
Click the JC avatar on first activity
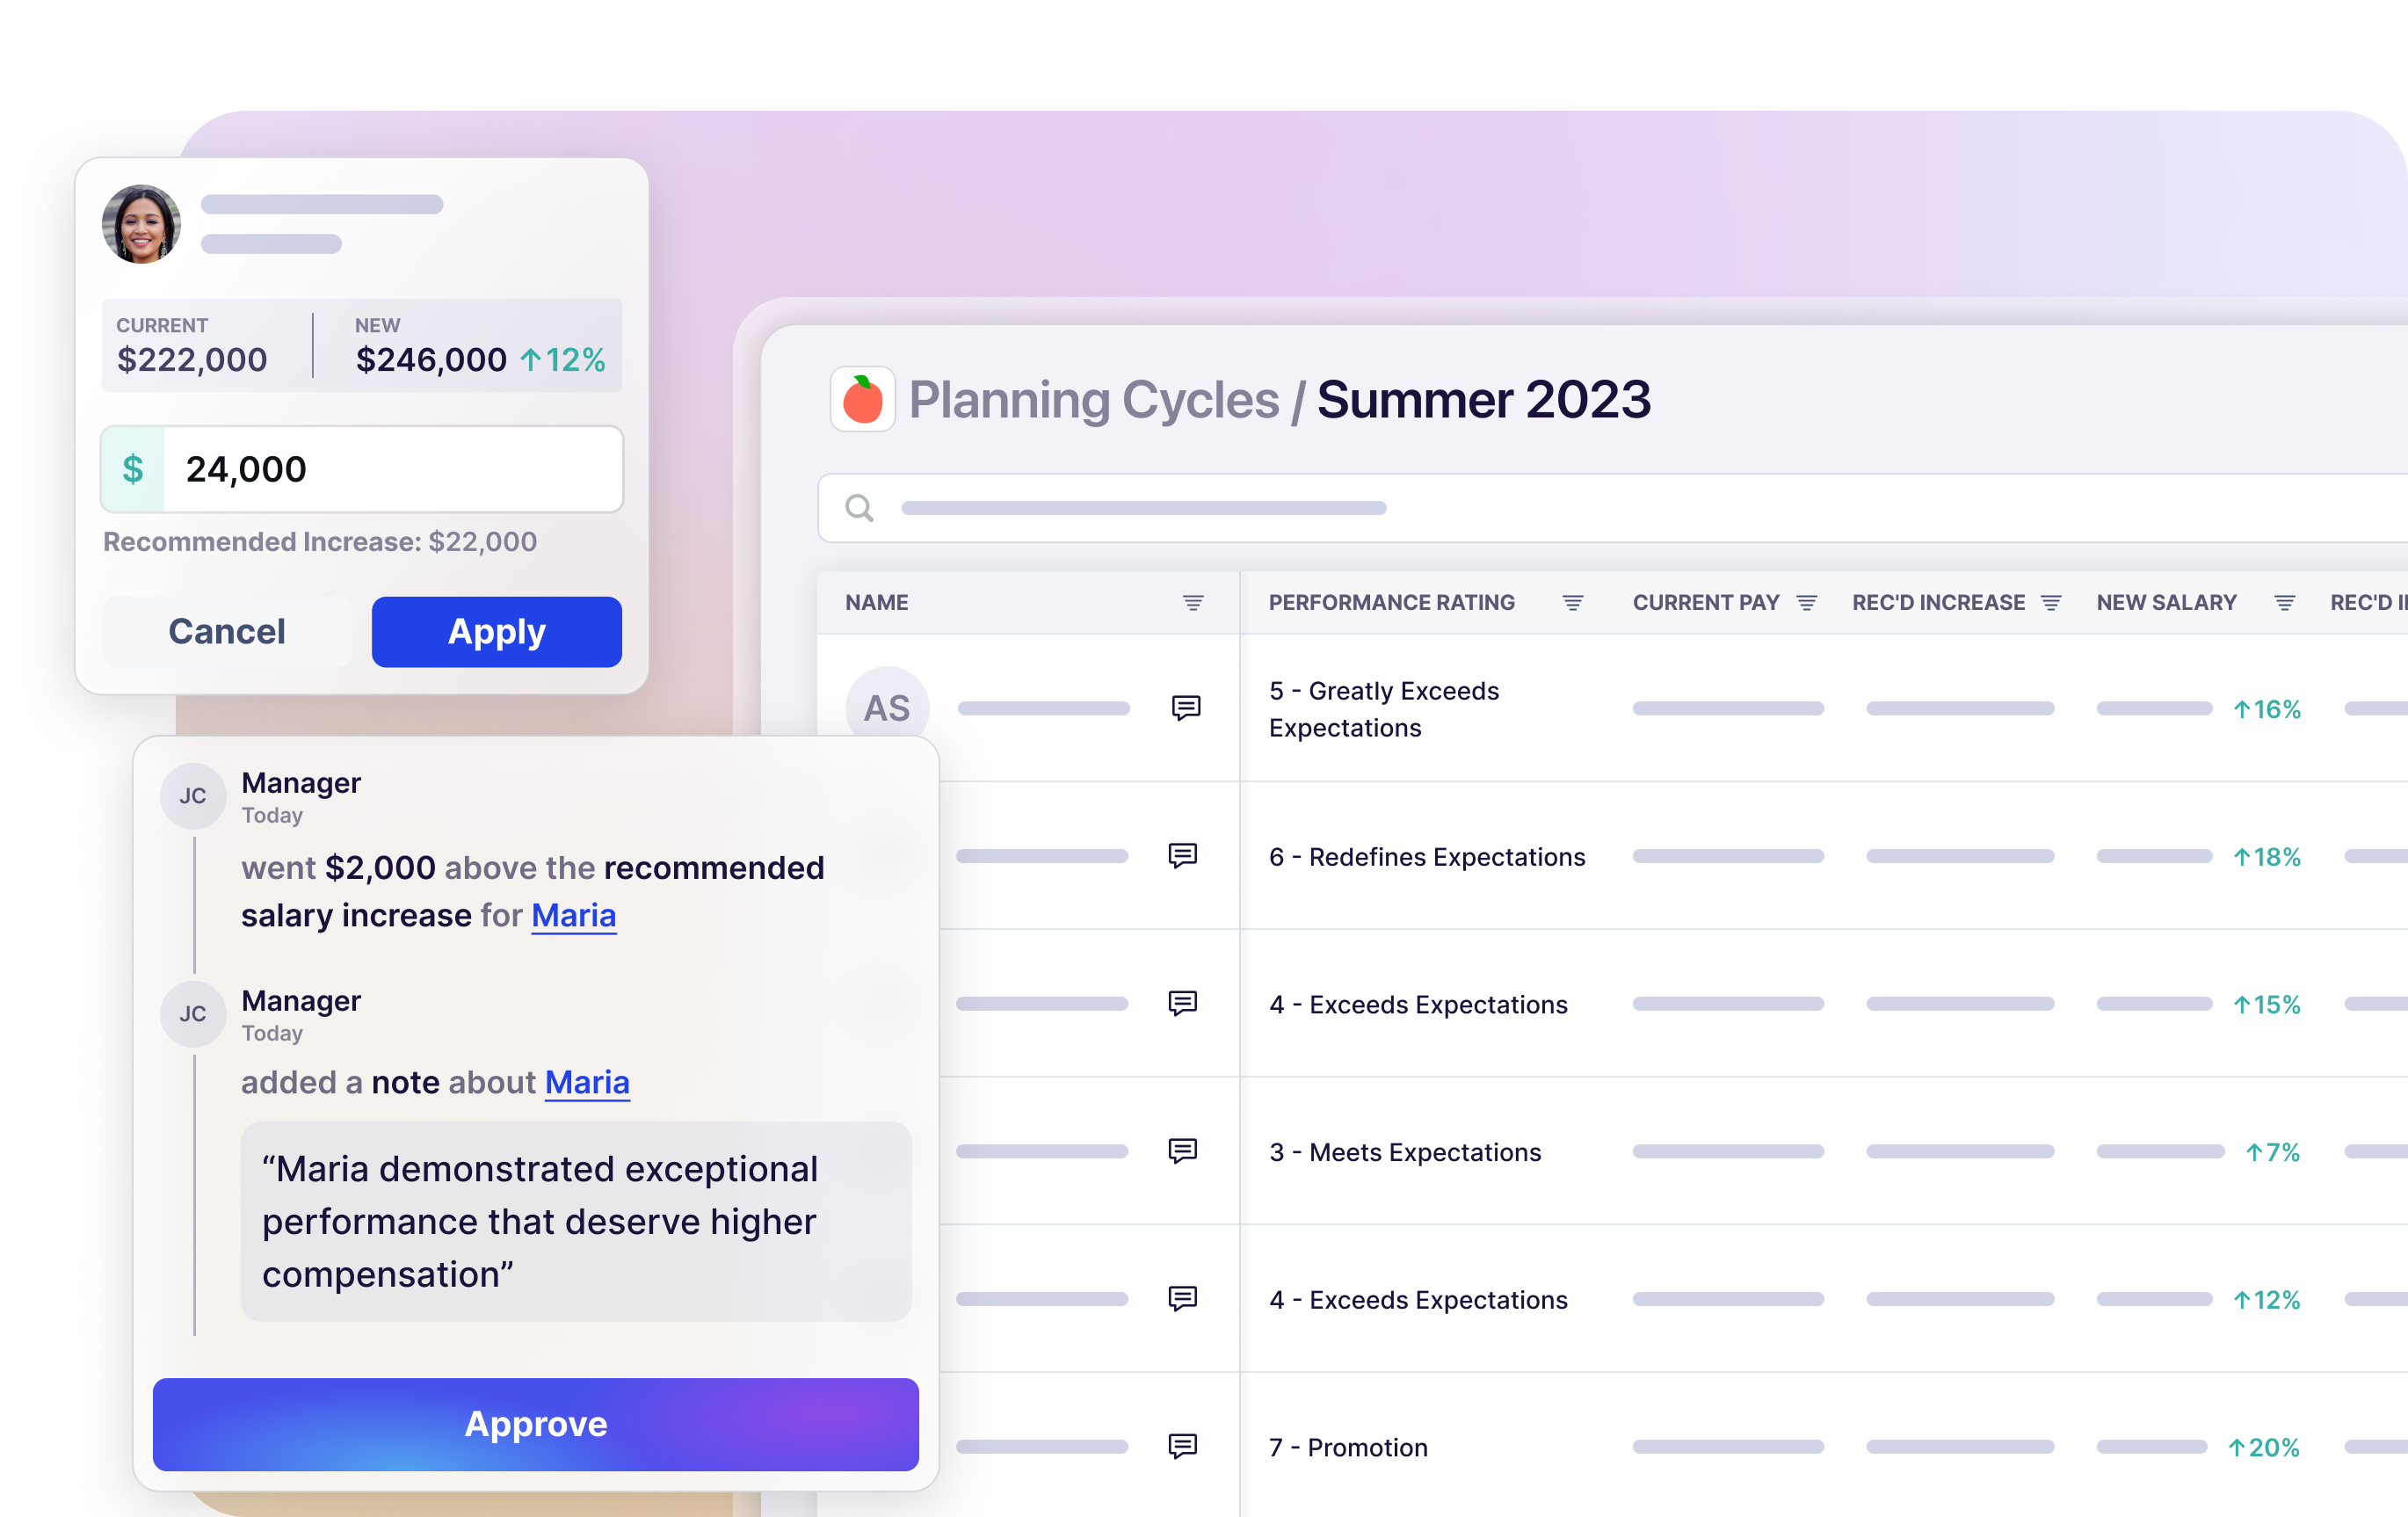point(192,796)
